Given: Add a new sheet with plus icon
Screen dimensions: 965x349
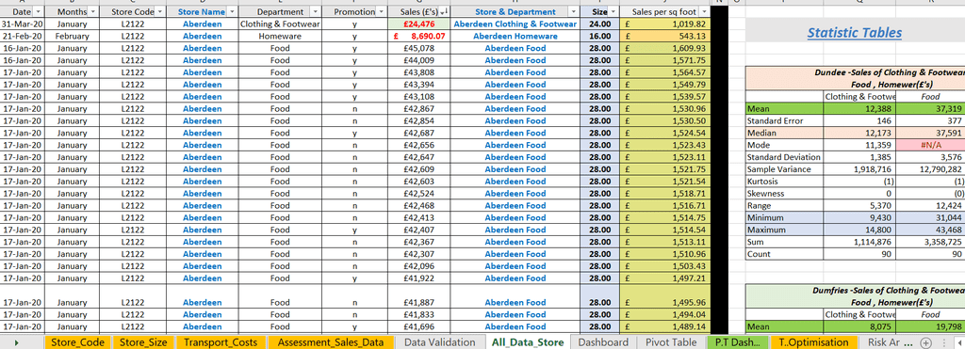Looking at the screenshot, I should click(x=925, y=342).
